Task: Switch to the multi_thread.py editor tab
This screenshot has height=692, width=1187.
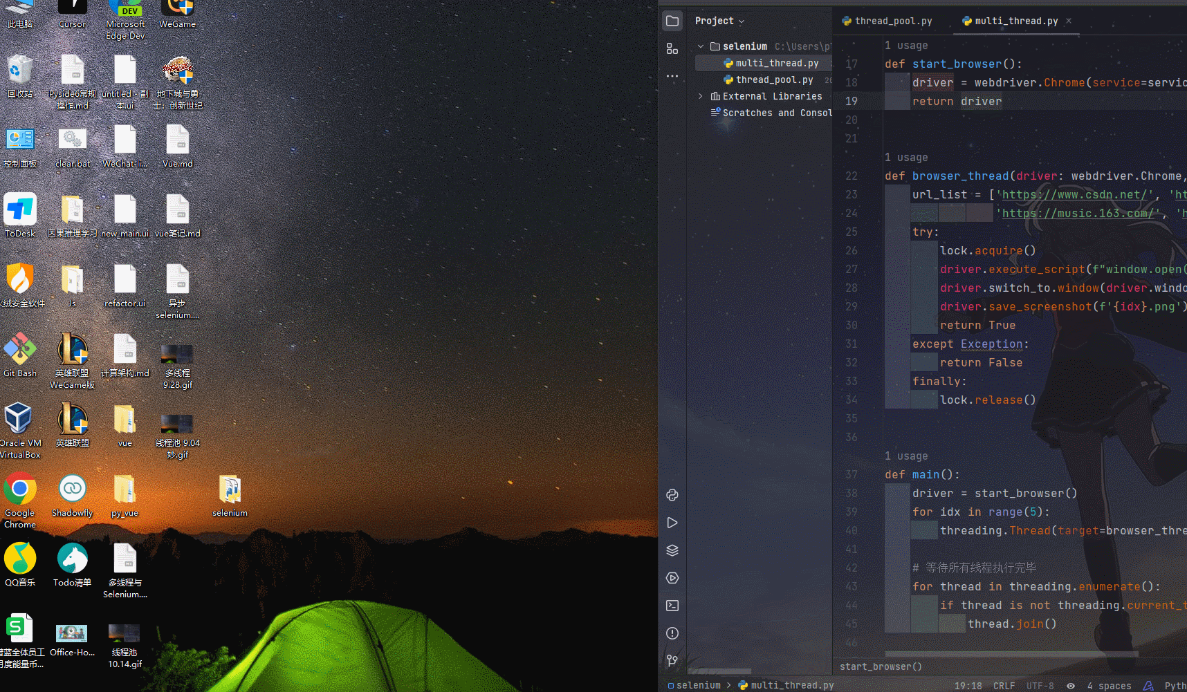Action: click(1010, 21)
